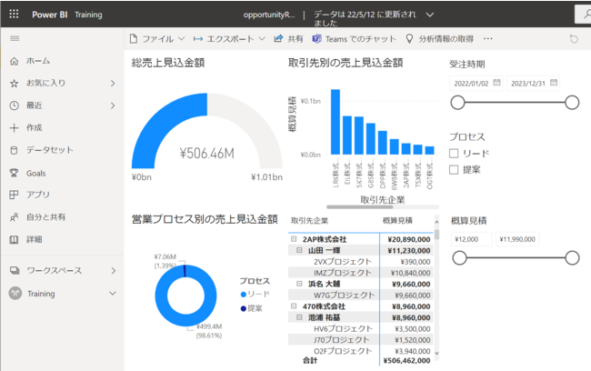Expand the お気に入り chevron
Viewport: 591px width, 371px height.
point(113,83)
